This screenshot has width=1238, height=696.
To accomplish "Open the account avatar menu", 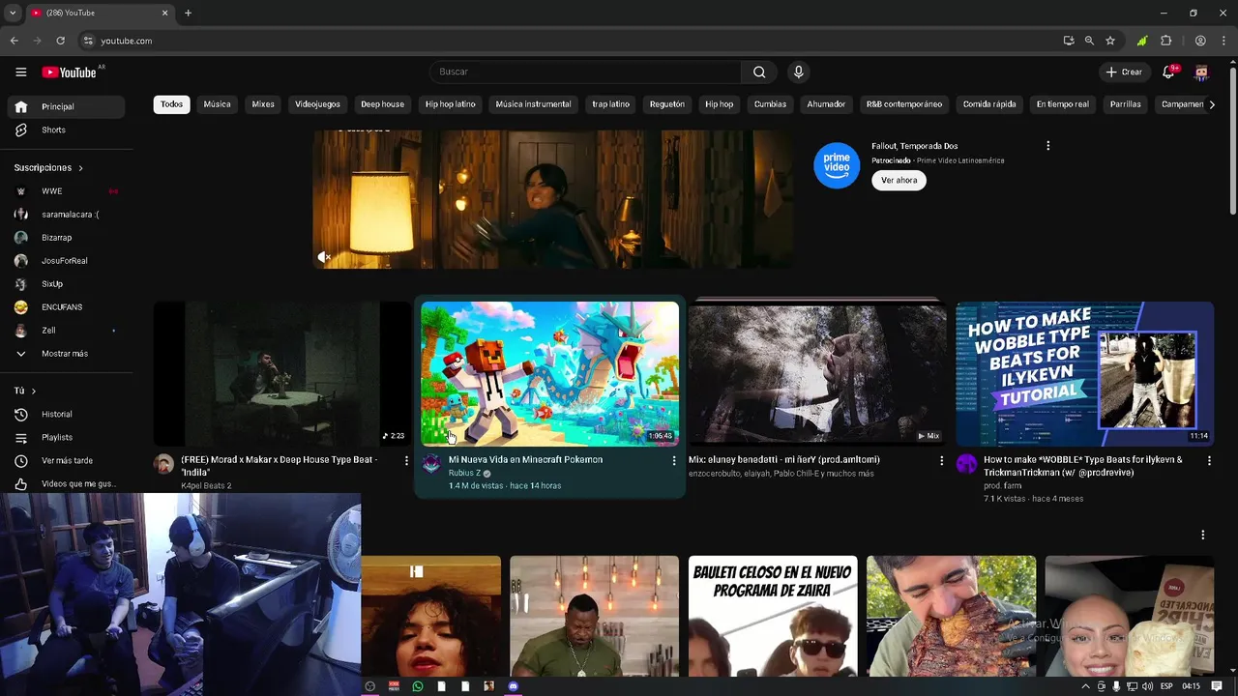I will click(1201, 72).
